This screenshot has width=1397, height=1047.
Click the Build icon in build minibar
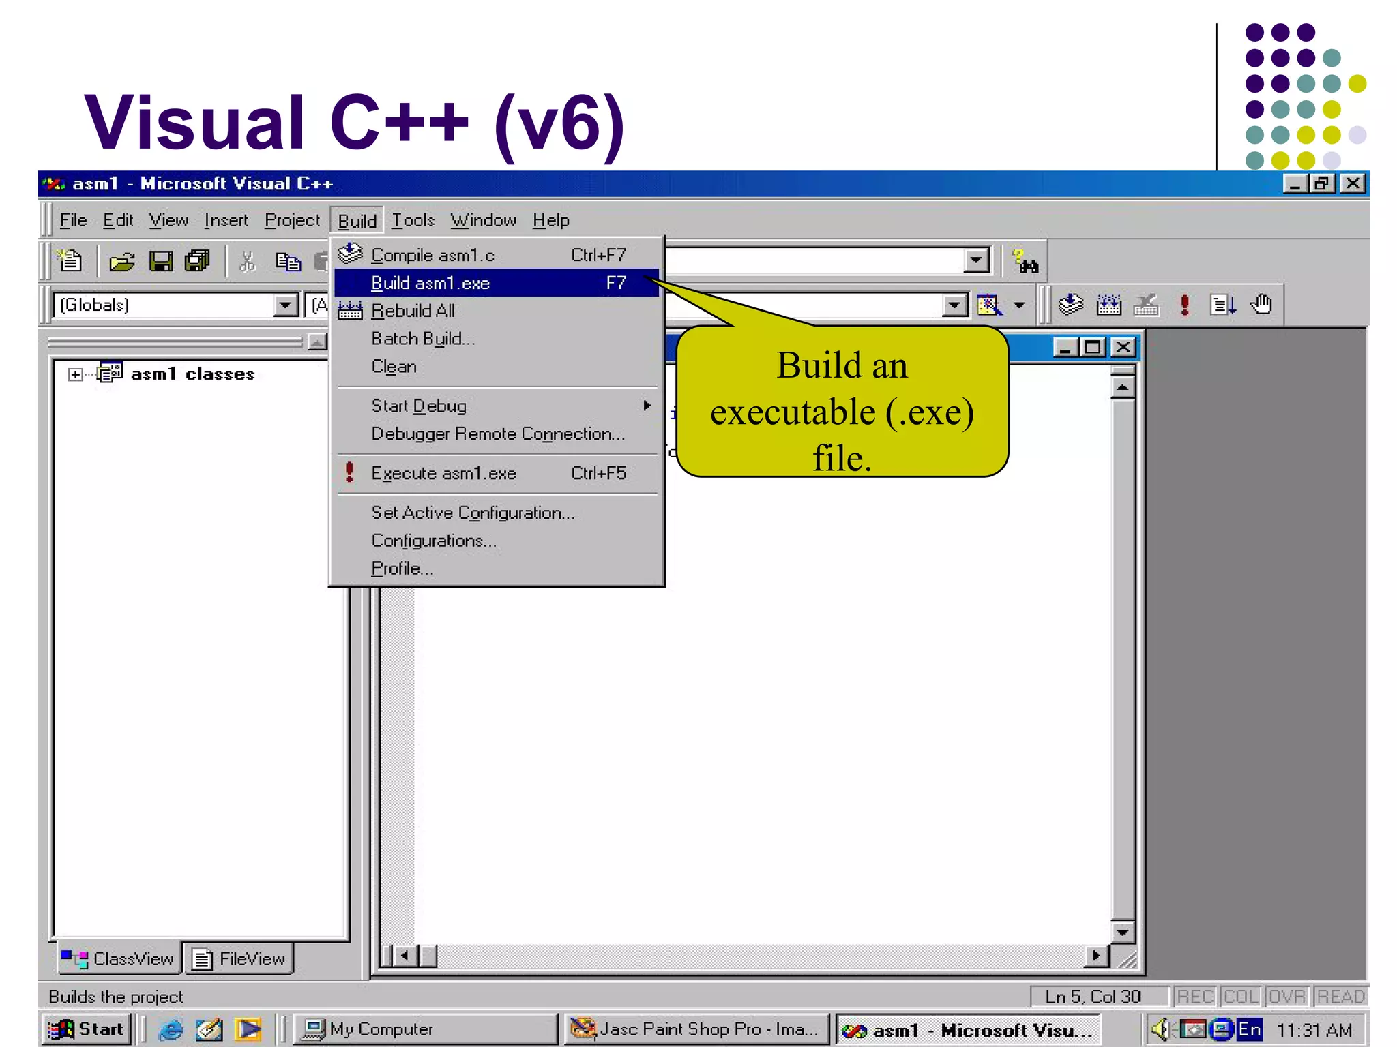(x=1109, y=304)
